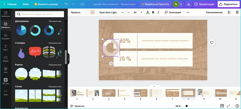Open grid view icon showing 25
This screenshot has height=109, width=241.
click(x=222, y=106)
